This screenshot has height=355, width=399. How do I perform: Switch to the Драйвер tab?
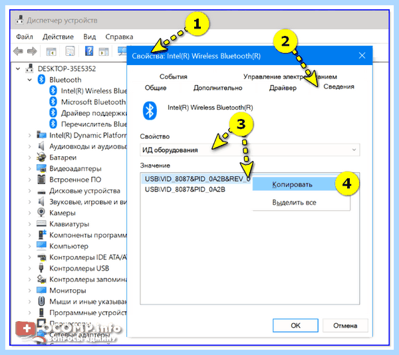(x=283, y=88)
